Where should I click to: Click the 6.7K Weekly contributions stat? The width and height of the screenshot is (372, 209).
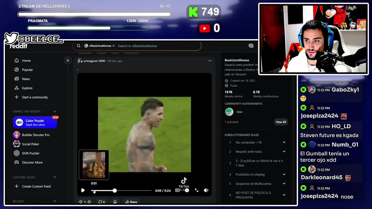coord(266,94)
